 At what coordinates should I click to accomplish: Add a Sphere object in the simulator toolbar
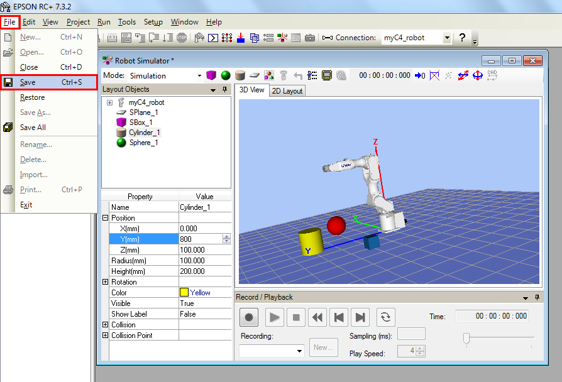coord(226,75)
